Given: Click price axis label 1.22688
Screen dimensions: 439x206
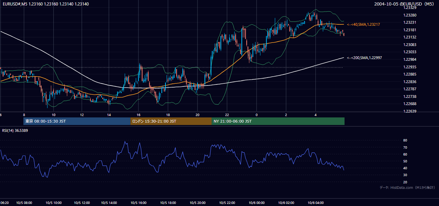Looking at the screenshot, I should click(409, 104).
